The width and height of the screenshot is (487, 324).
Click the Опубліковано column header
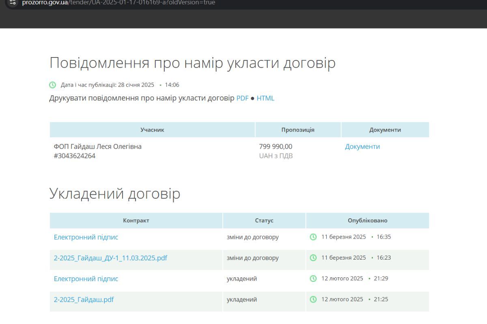click(x=367, y=220)
